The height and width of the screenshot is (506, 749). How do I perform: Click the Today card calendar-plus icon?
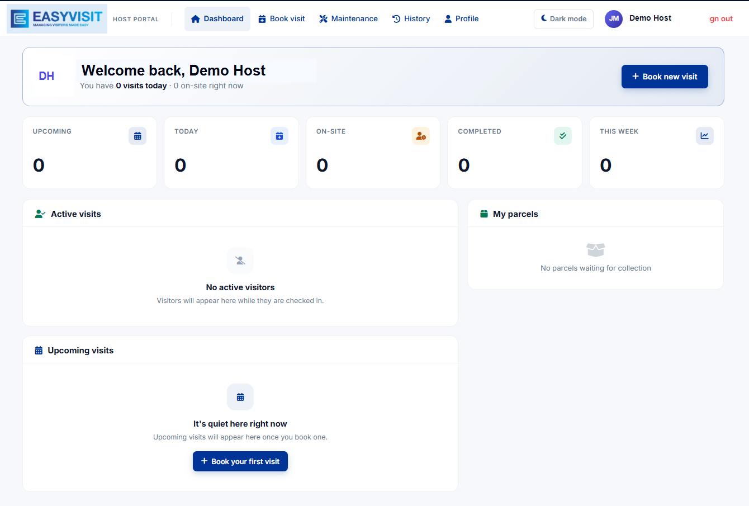click(279, 136)
